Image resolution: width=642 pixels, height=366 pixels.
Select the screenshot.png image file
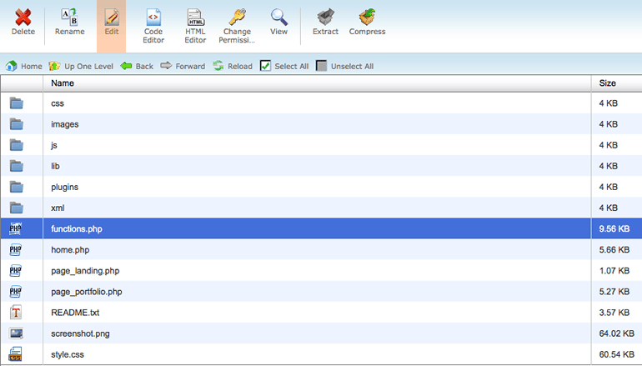pos(78,333)
